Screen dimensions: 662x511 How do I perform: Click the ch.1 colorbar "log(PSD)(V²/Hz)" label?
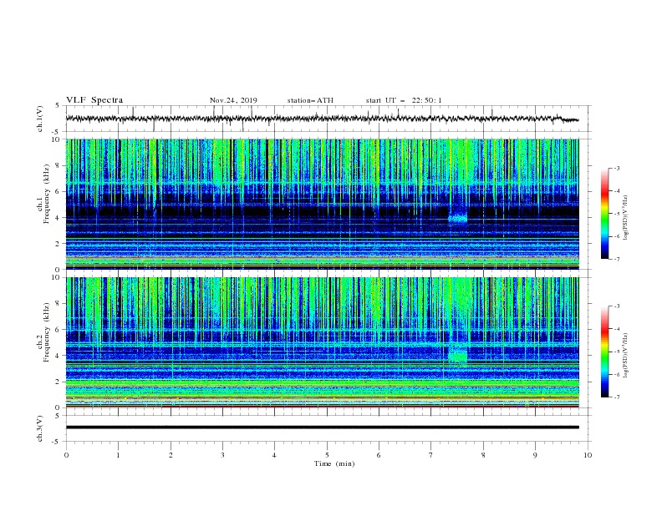click(625, 218)
